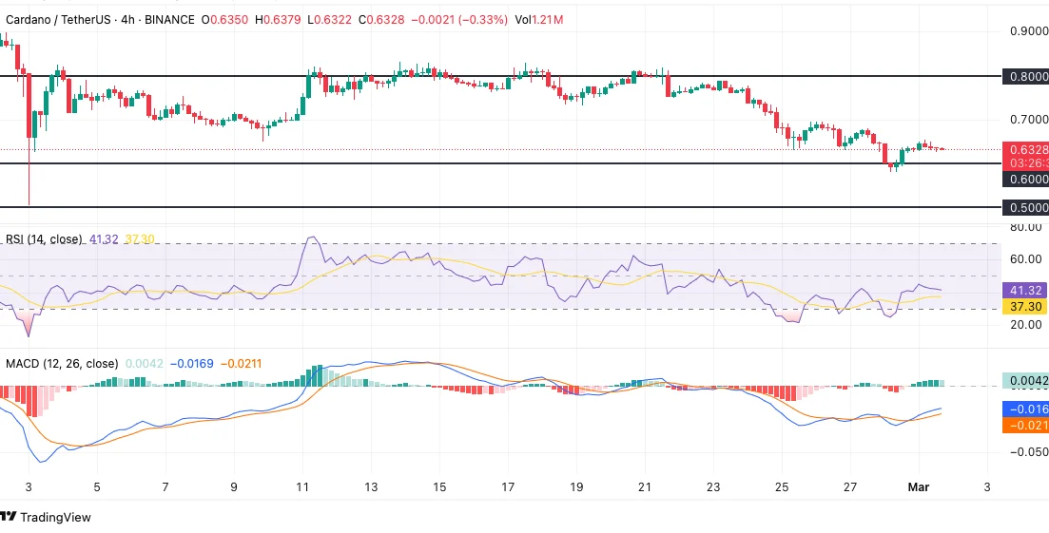Click the MACD line value −0.0169 in legend
1049x533 pixels.
tap(191, 364)
